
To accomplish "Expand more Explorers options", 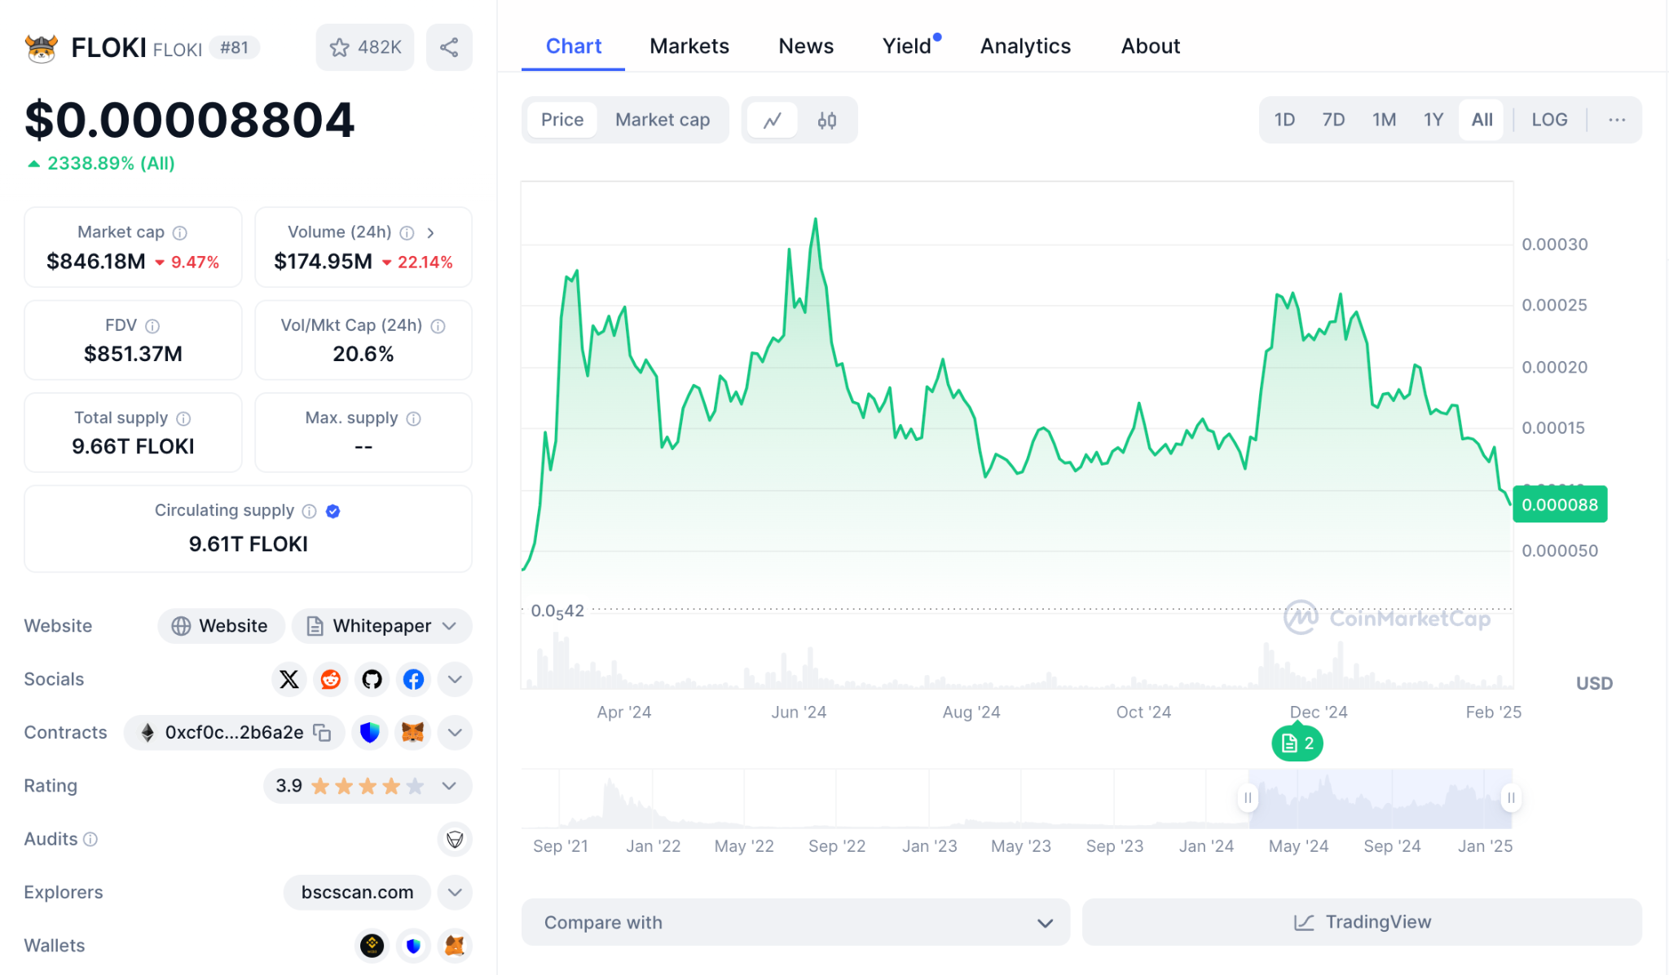I will (455, 893).
